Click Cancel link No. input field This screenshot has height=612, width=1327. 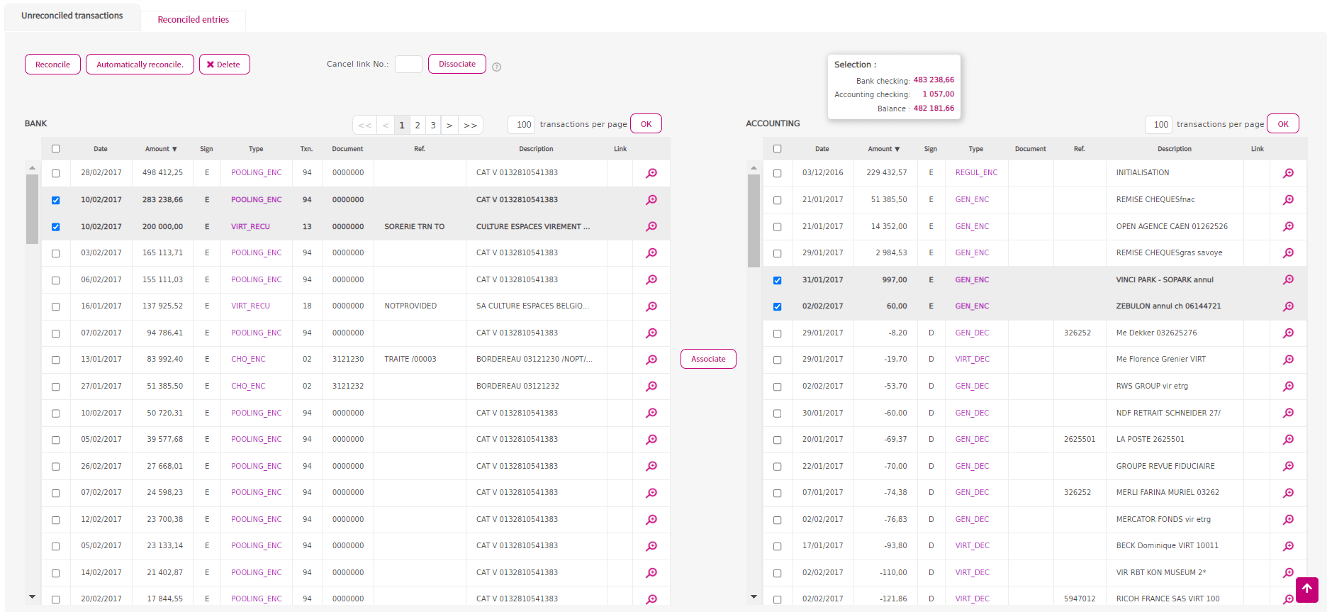[x=408, y=64]
